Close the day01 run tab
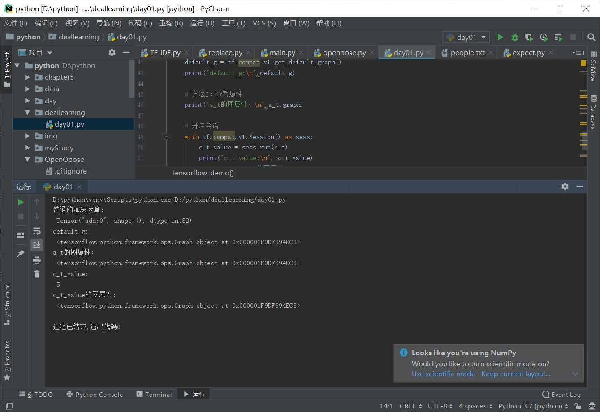600x412 pixels. coord(79,187)
